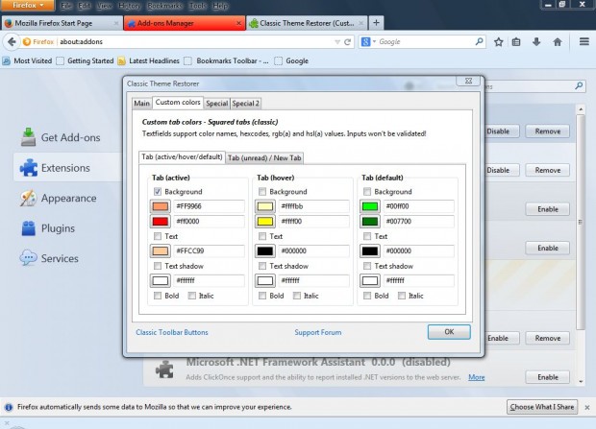Enable Tab (default) Background checkbox
Image resolution: width=596 pixels, height=429 pixels.
pos(367,192)
